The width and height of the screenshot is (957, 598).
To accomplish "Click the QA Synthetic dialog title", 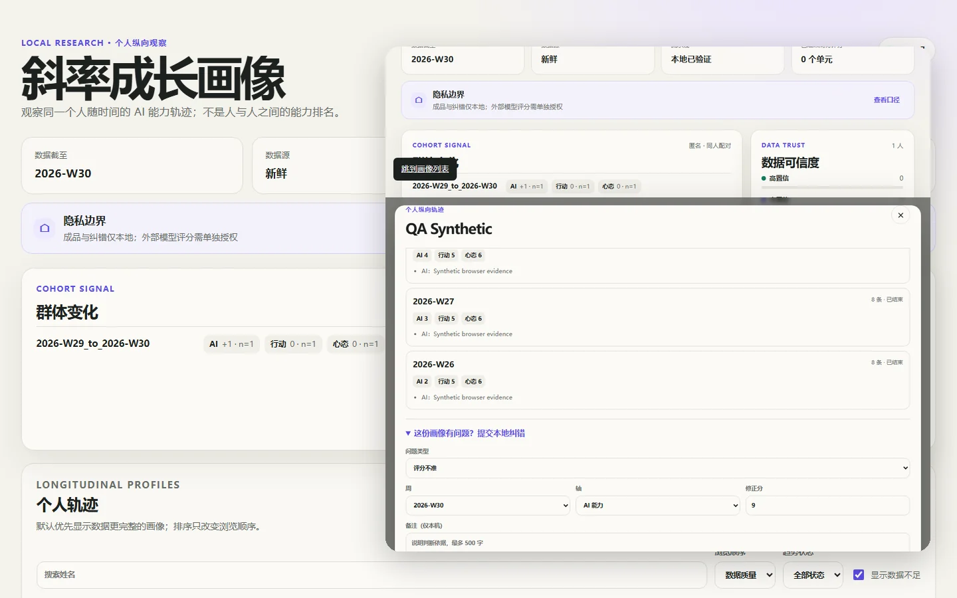I will coord(449,229).
